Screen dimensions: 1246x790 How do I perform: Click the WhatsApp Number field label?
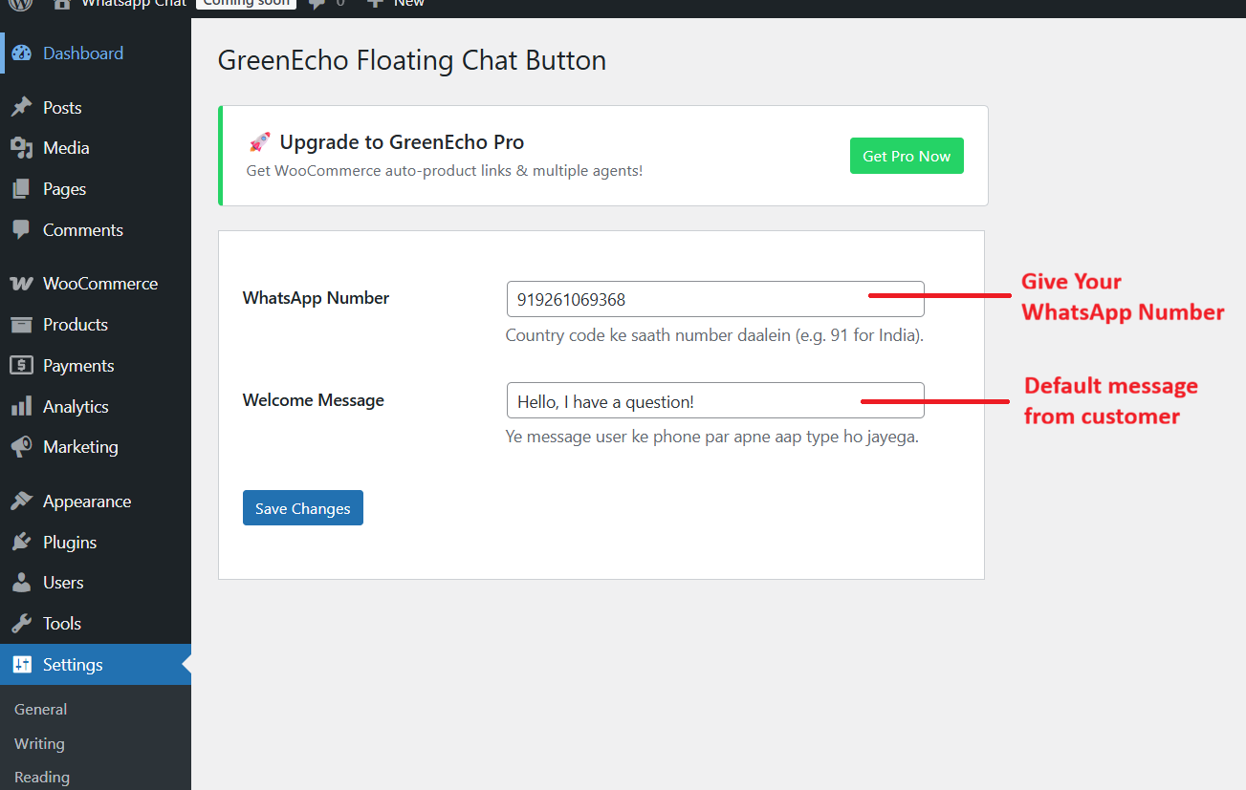316,298
